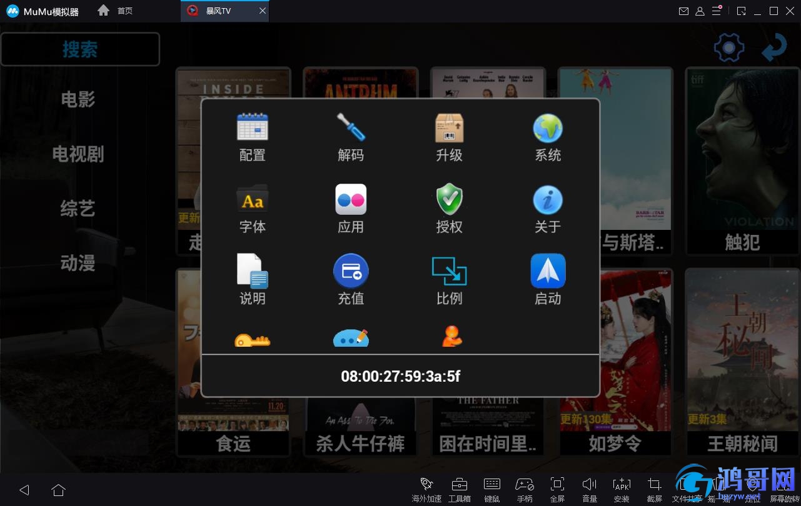Toggle 全屏 fullscreen mode

click(557, 489)
